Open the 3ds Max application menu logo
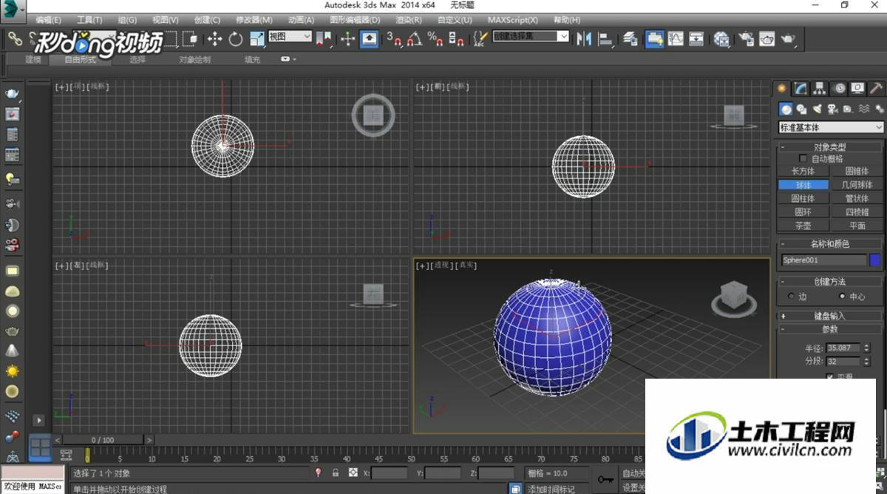 pyautogui.click(x=12, y=10)
